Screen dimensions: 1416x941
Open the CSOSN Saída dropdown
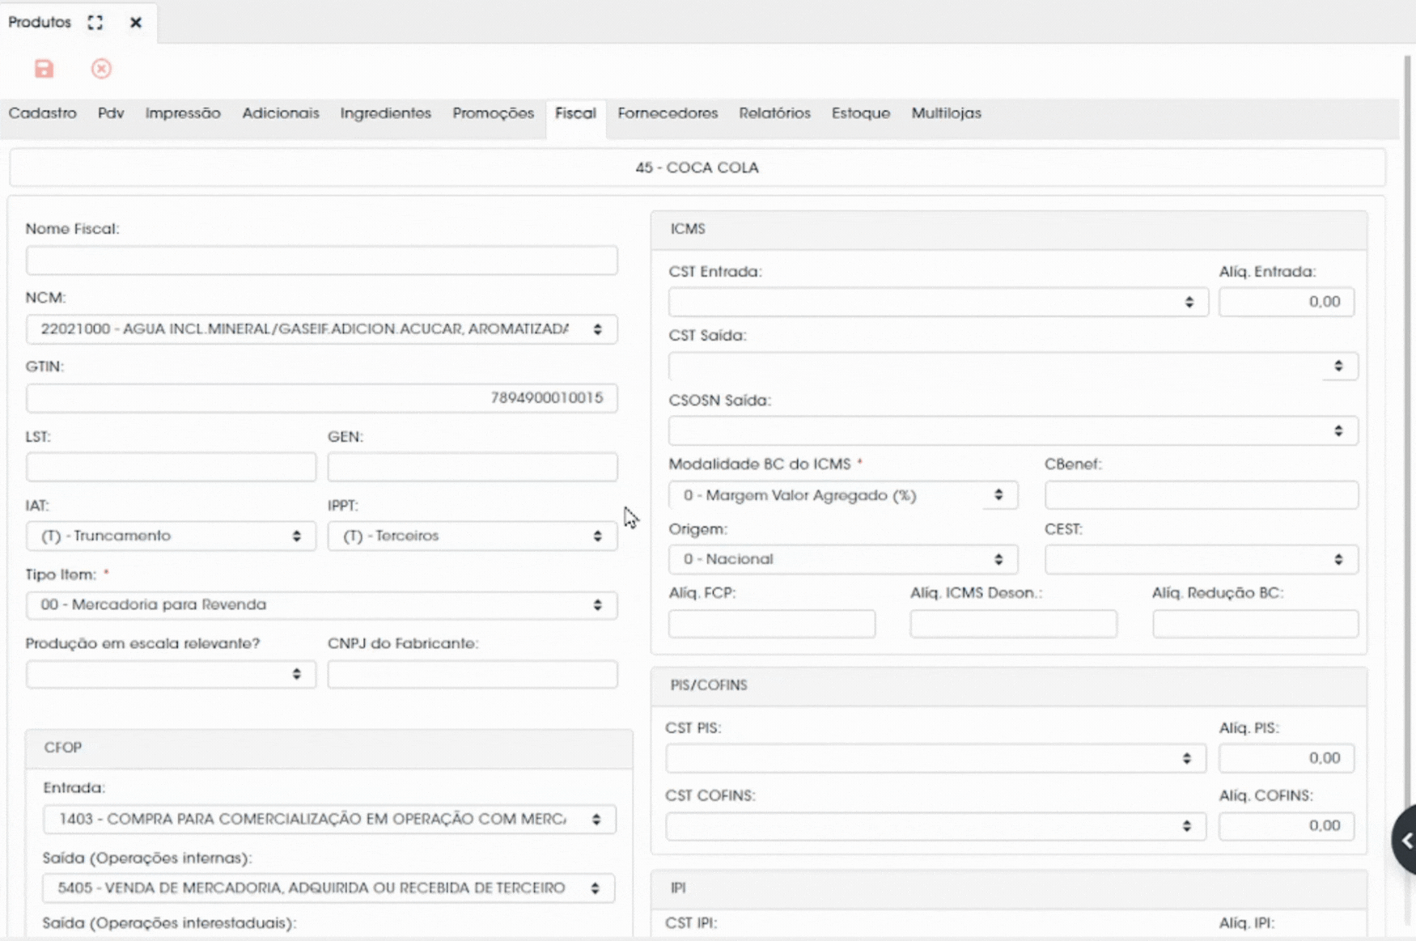point(1013,430)
